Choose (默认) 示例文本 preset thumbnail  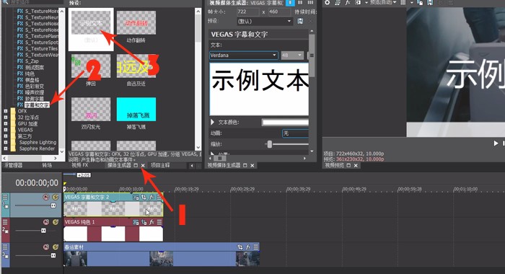(91, 22)
